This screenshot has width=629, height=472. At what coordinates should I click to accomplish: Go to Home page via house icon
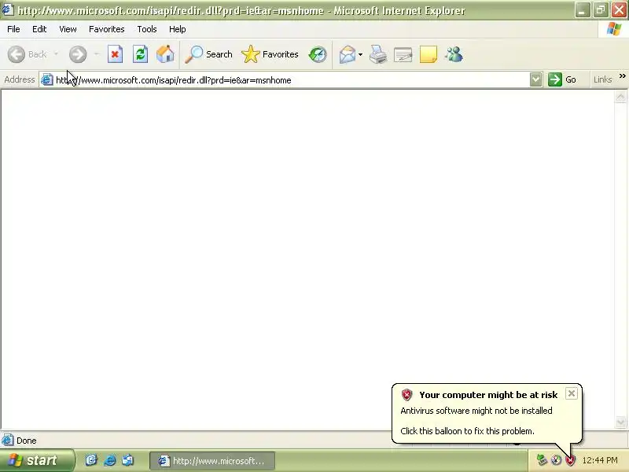pos(165,54)
